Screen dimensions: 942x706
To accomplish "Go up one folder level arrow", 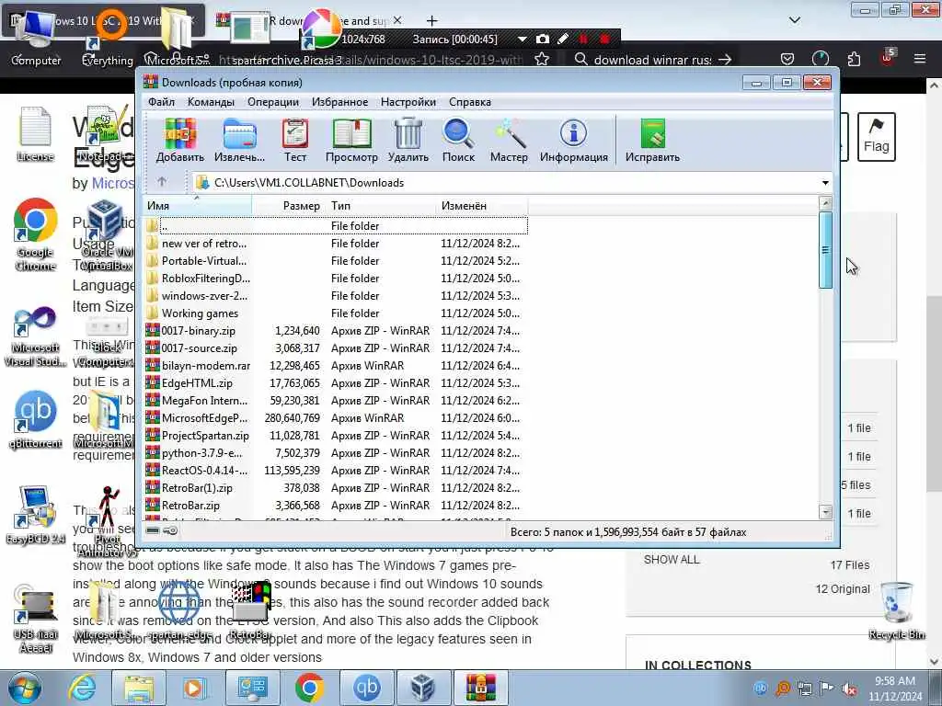I will [162, 182].
